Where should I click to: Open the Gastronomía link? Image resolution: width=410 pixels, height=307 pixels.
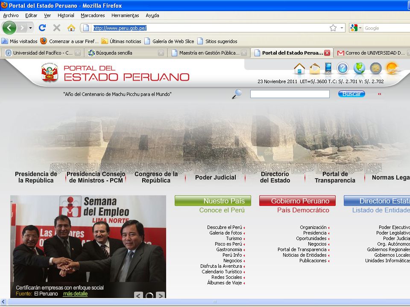[229, 249]
